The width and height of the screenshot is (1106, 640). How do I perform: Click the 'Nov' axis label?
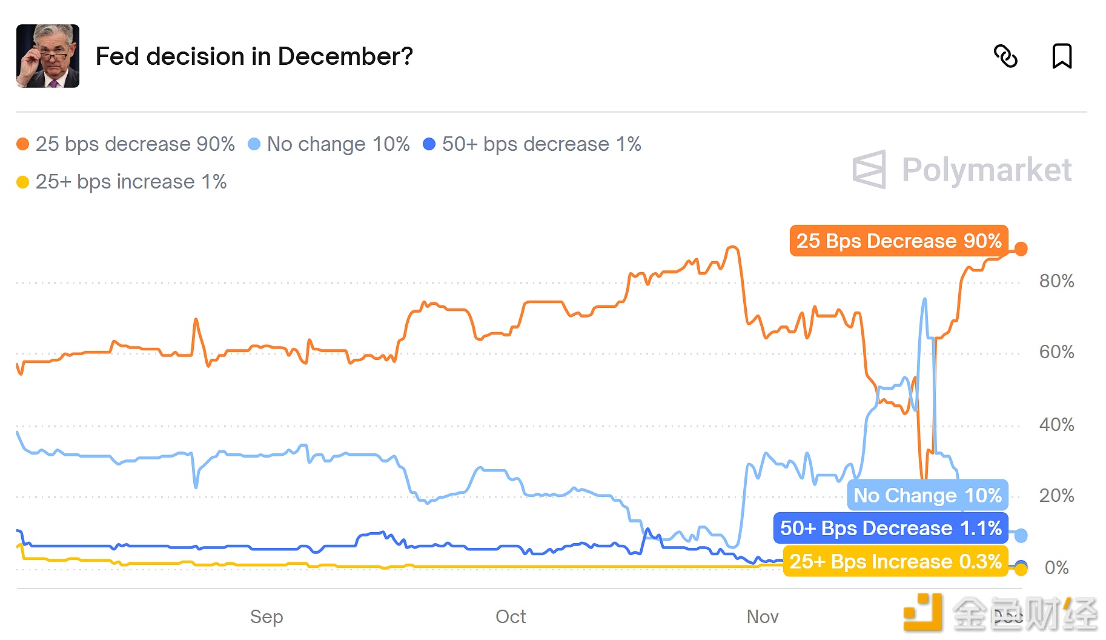[763, 616]
